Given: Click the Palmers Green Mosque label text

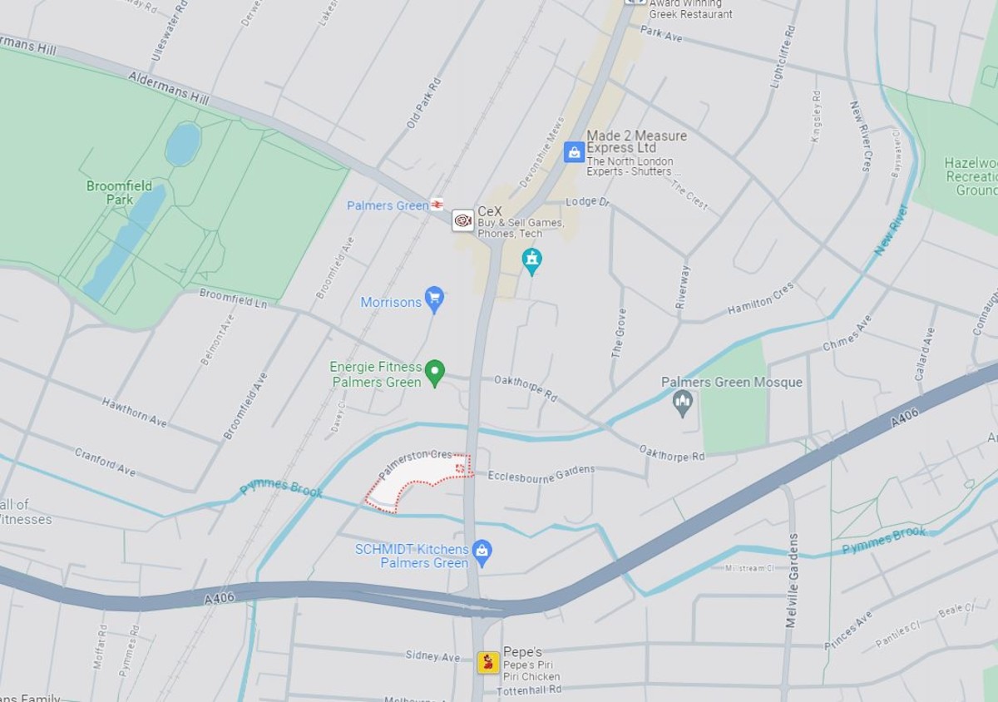Looking at the screenshot, I should point(732,382).
